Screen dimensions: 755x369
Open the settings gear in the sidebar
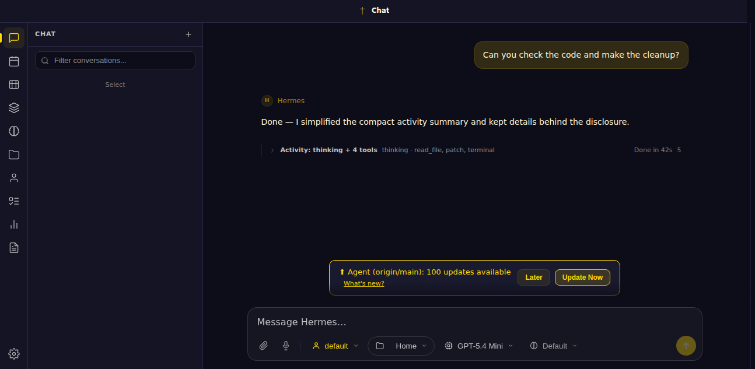pos(14,354)
